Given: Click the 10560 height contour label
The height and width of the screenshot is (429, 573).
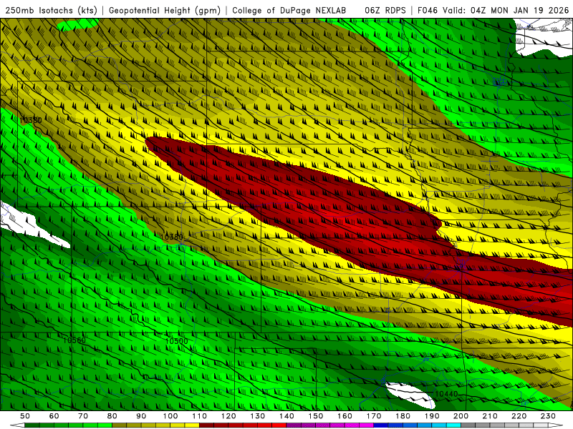Looking at the screenshot, I should pyautogui.click(x=74, y=340).
